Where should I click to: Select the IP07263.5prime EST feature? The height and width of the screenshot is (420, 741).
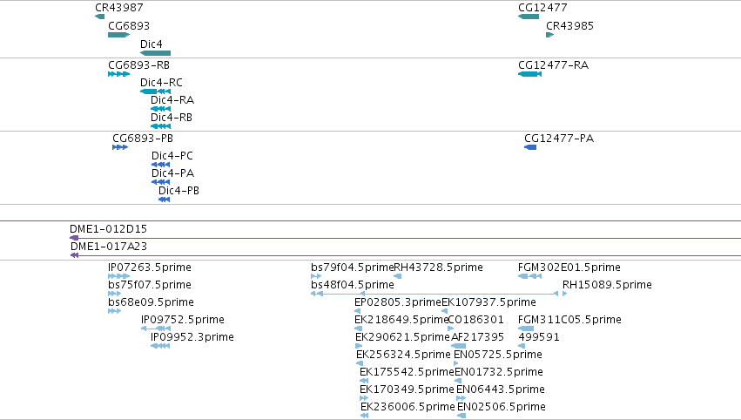tap(119, 276)
